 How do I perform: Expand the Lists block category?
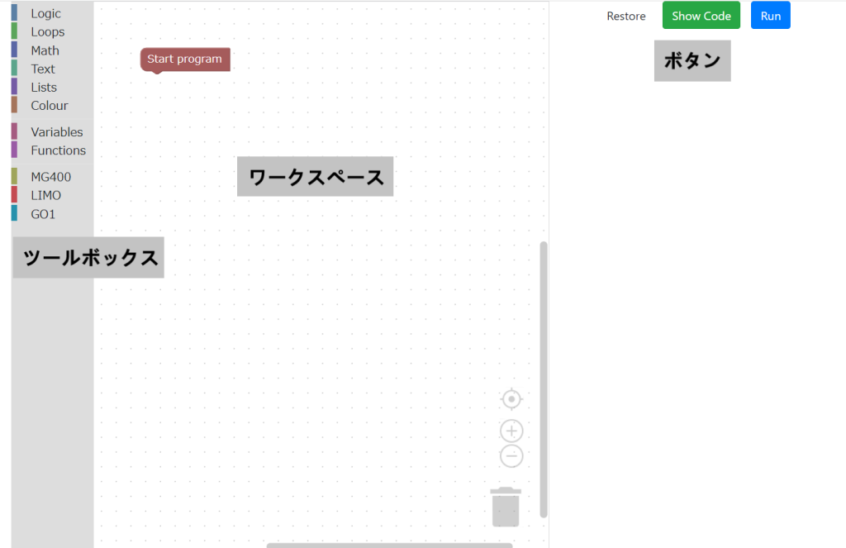[x=42, y=87]
